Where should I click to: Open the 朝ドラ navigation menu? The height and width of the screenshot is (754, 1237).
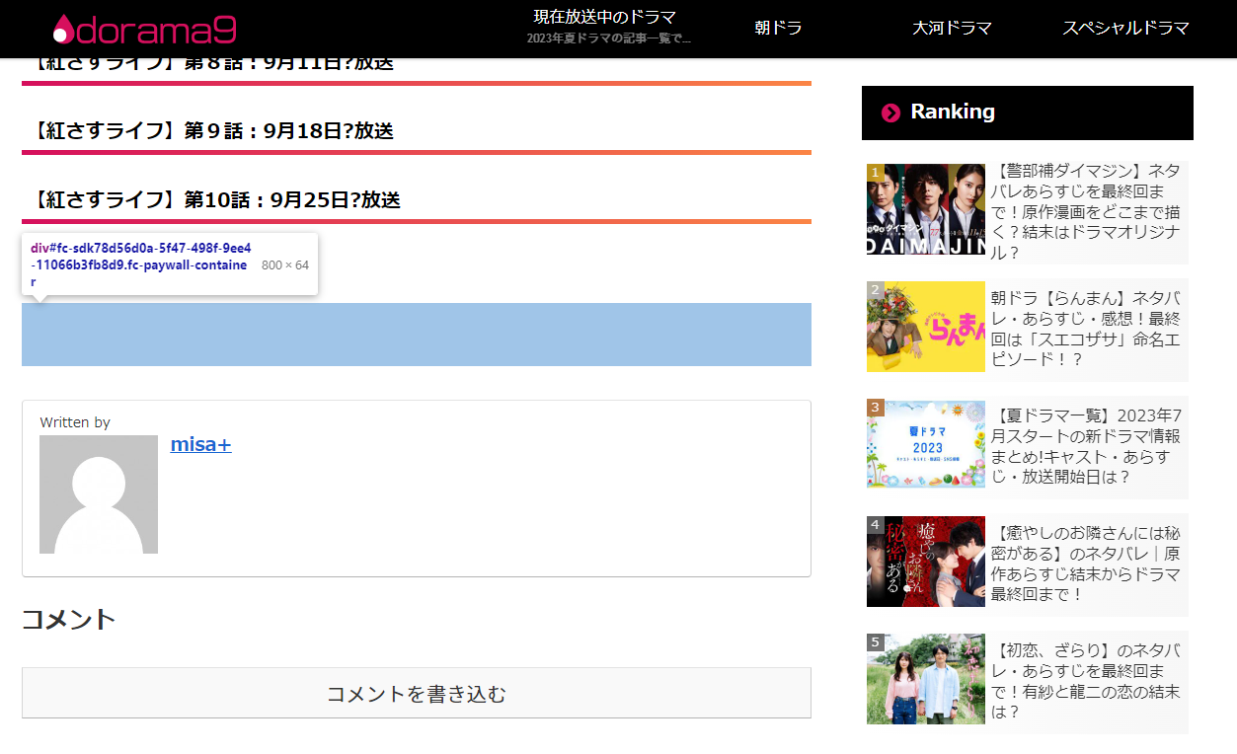click(778, 28)
